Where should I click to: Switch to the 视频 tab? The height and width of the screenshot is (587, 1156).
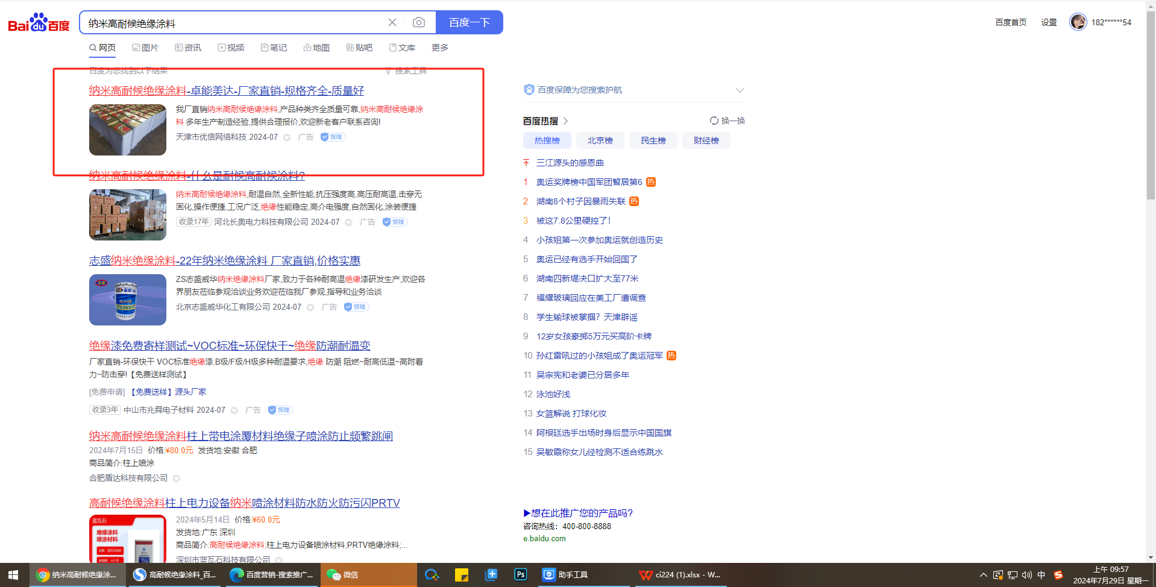point(231,48)
